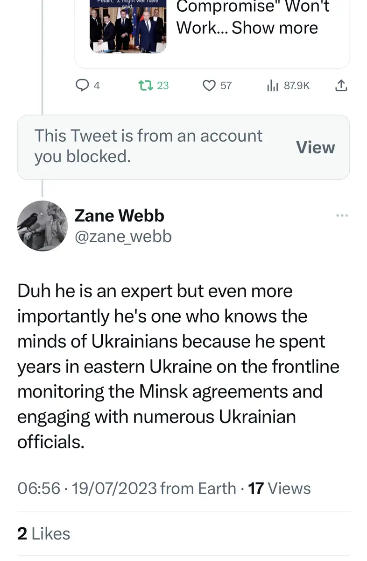Open the quoted tweet's photo thumbnail
The height and width of the screenshot is (561, 367).
click(x=127, y=26)
